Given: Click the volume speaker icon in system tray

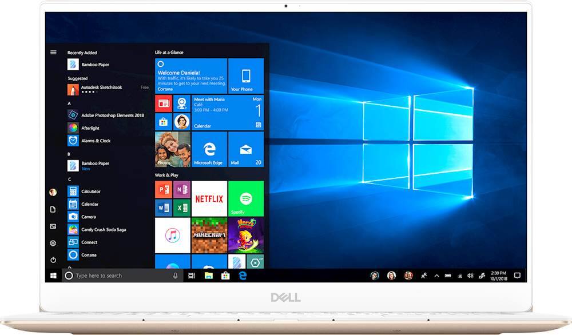Looking at the screenshot, I should click(x=470, y=276).
